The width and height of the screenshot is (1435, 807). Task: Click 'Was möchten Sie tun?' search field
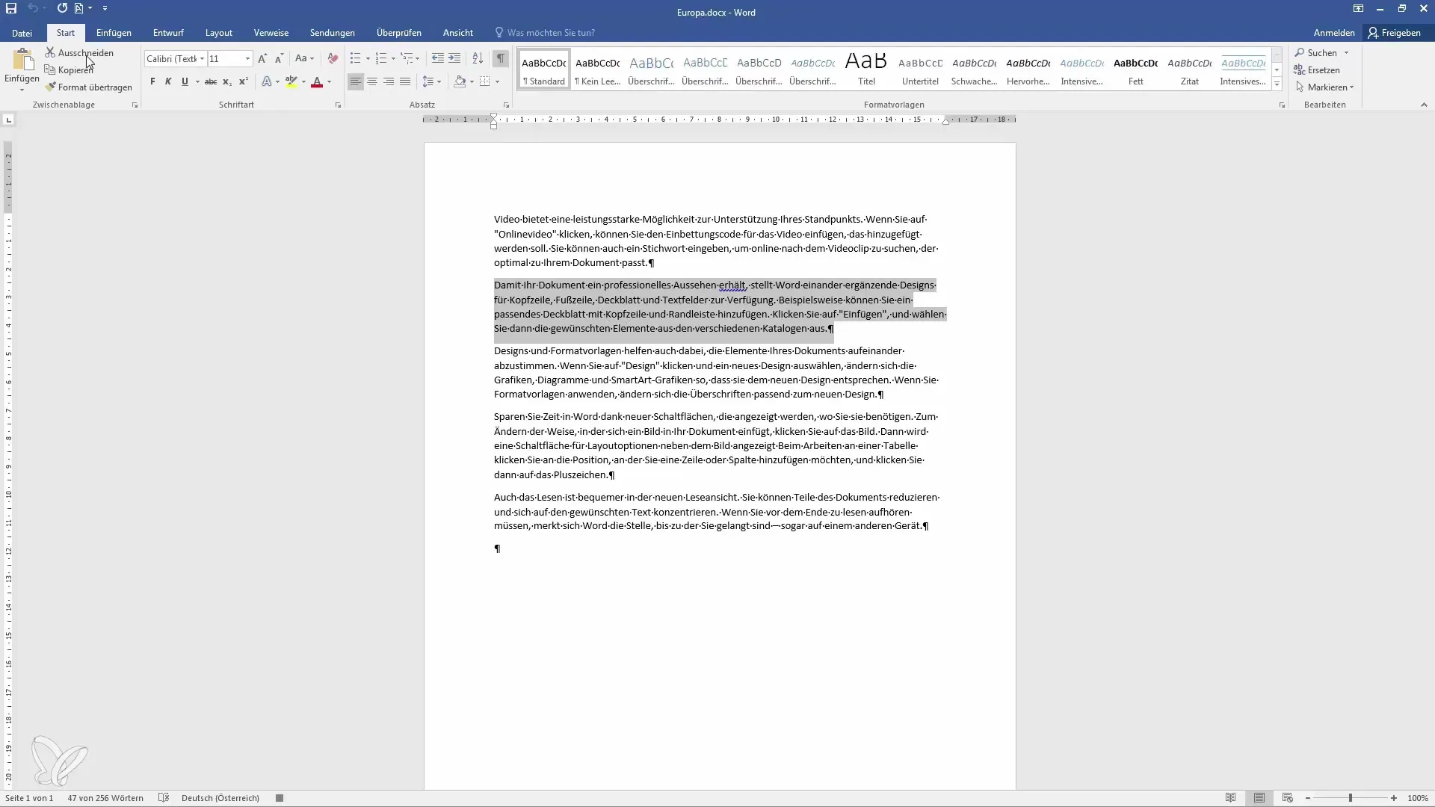tap(551, 33)
